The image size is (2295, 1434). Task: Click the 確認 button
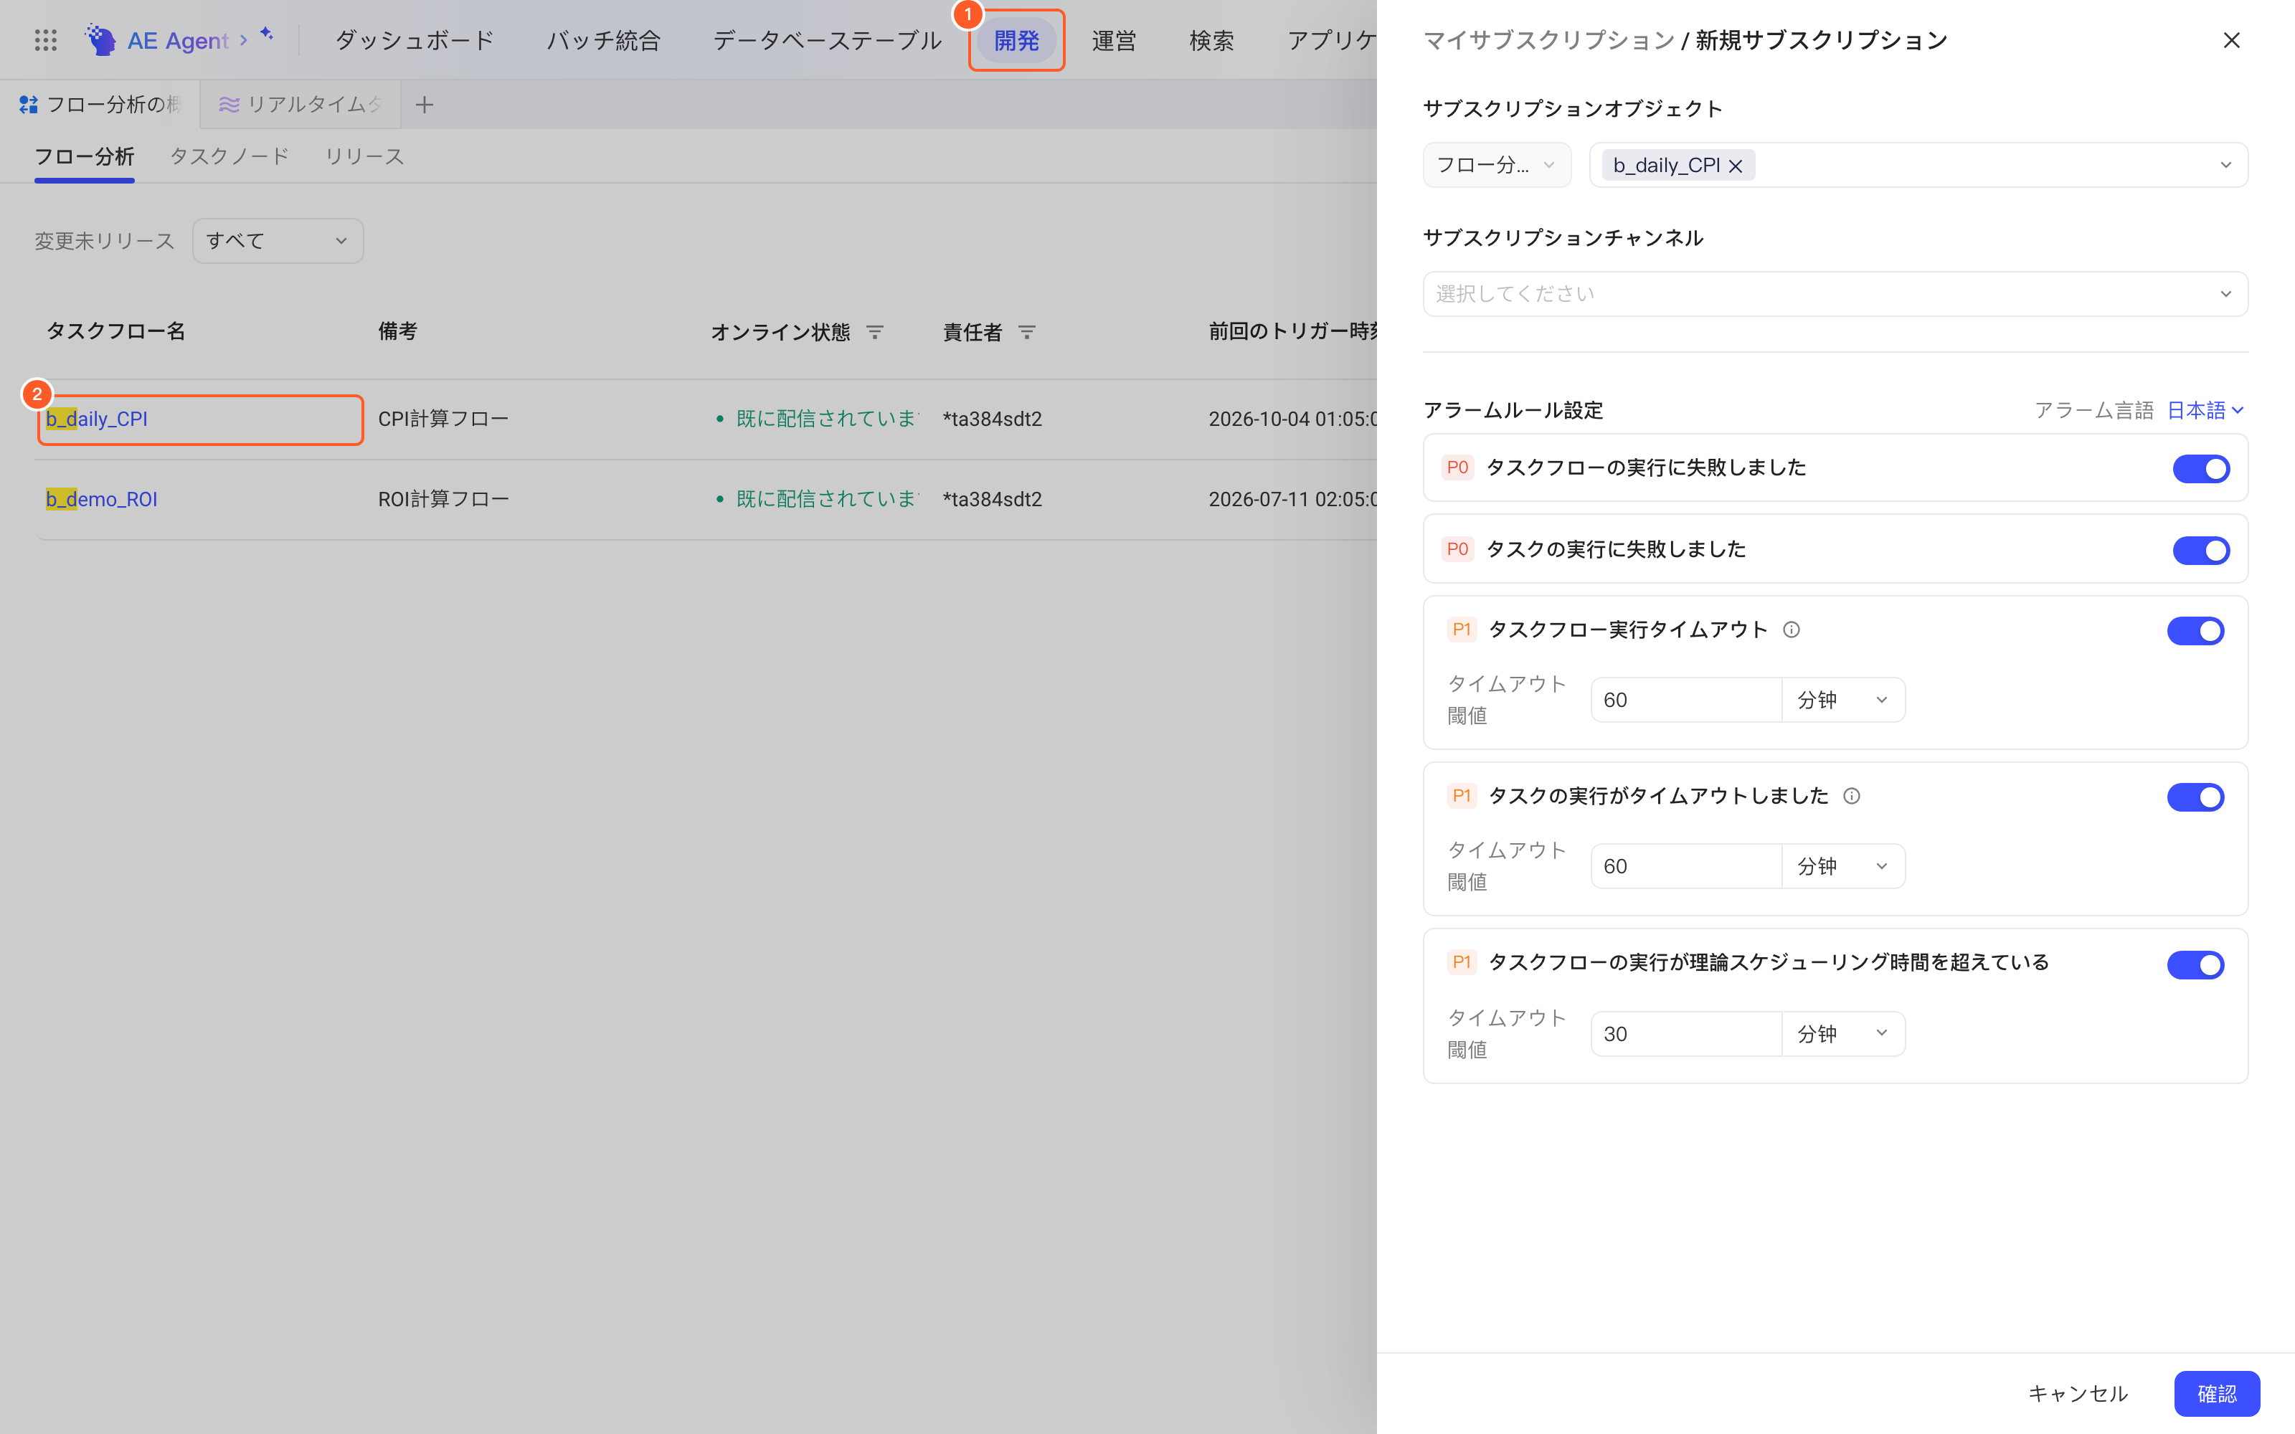[2216, 1393]
